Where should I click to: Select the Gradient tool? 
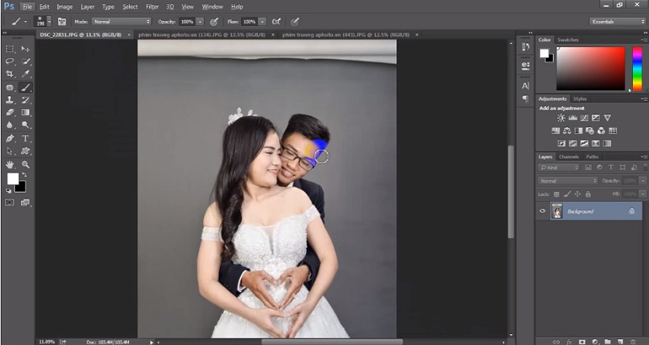click(25, 112)
